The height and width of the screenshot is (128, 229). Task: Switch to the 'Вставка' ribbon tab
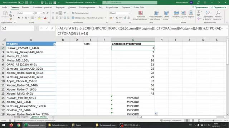25,7
